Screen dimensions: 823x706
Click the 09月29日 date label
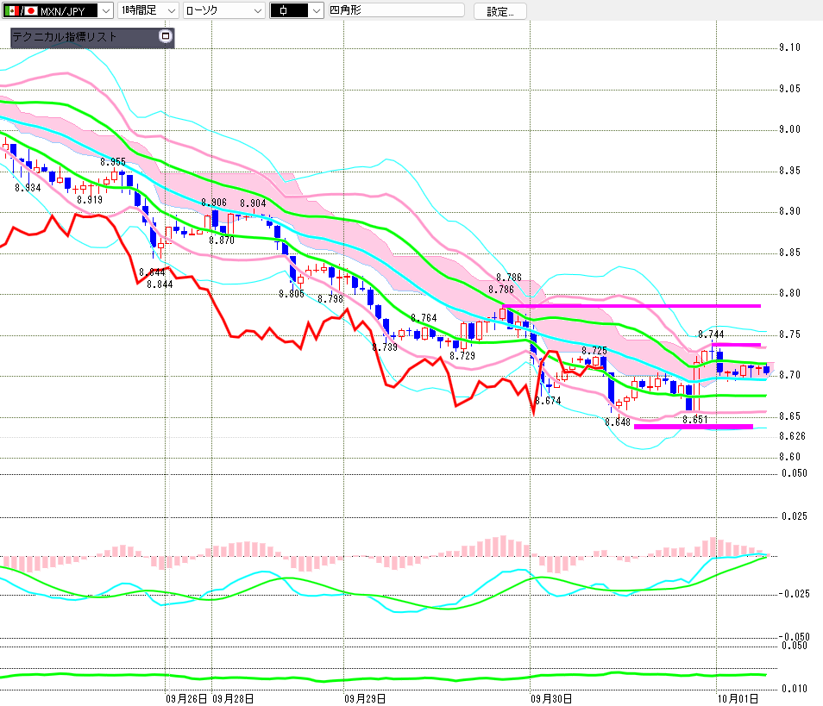pos(365,698)
